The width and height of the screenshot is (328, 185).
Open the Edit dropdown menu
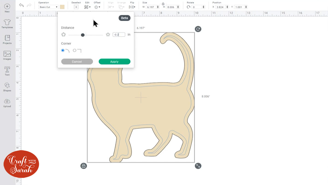[x=87, y=7]
